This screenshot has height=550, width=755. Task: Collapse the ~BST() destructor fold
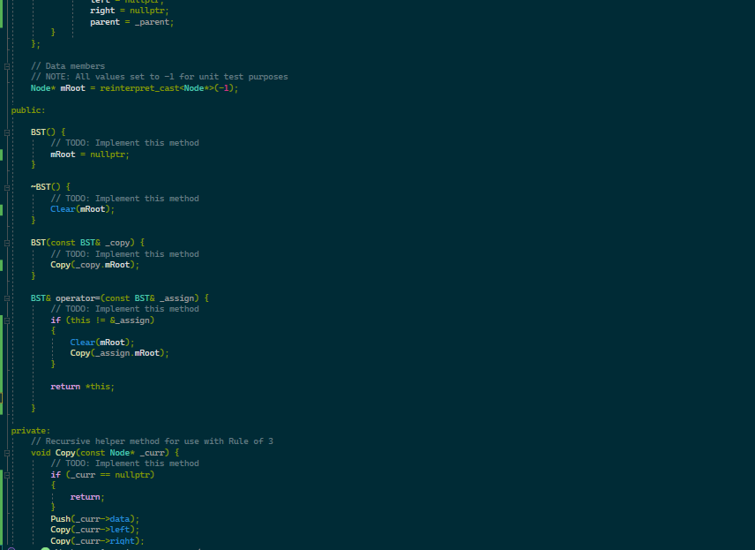pos(7,186)
